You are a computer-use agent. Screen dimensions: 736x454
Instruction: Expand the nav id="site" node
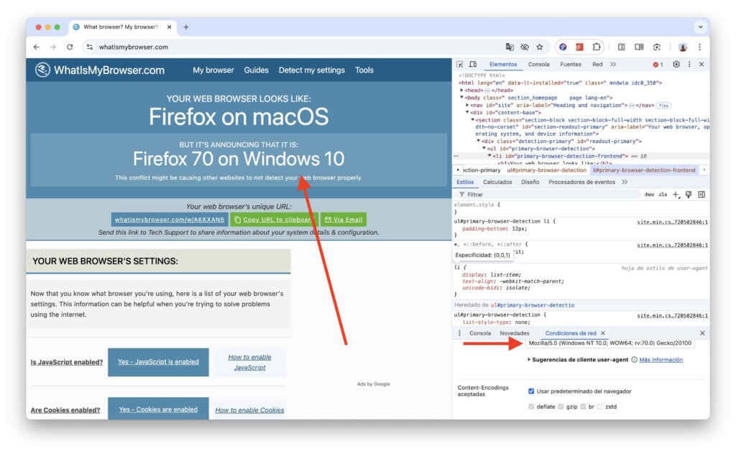tap(467, 105)
